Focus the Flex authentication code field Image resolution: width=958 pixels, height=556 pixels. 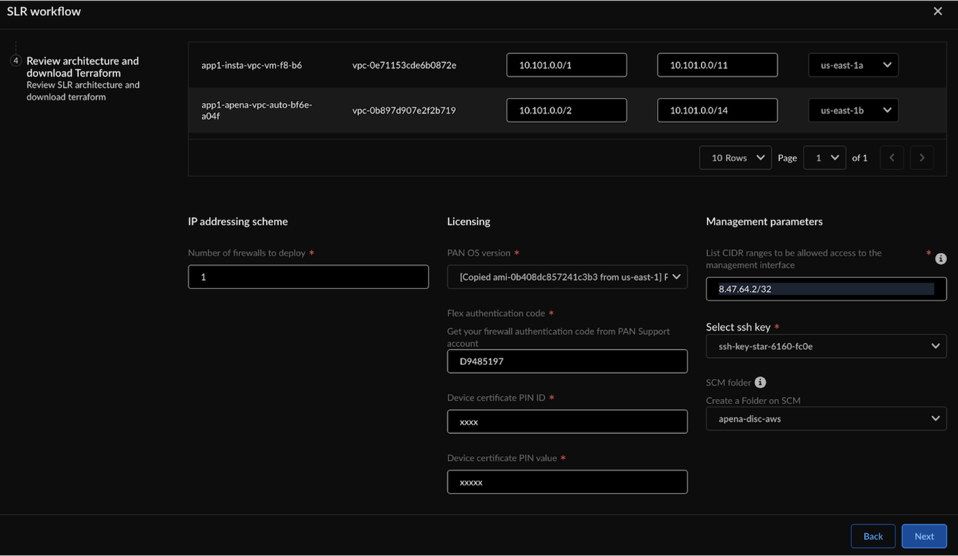pos(567,361)
